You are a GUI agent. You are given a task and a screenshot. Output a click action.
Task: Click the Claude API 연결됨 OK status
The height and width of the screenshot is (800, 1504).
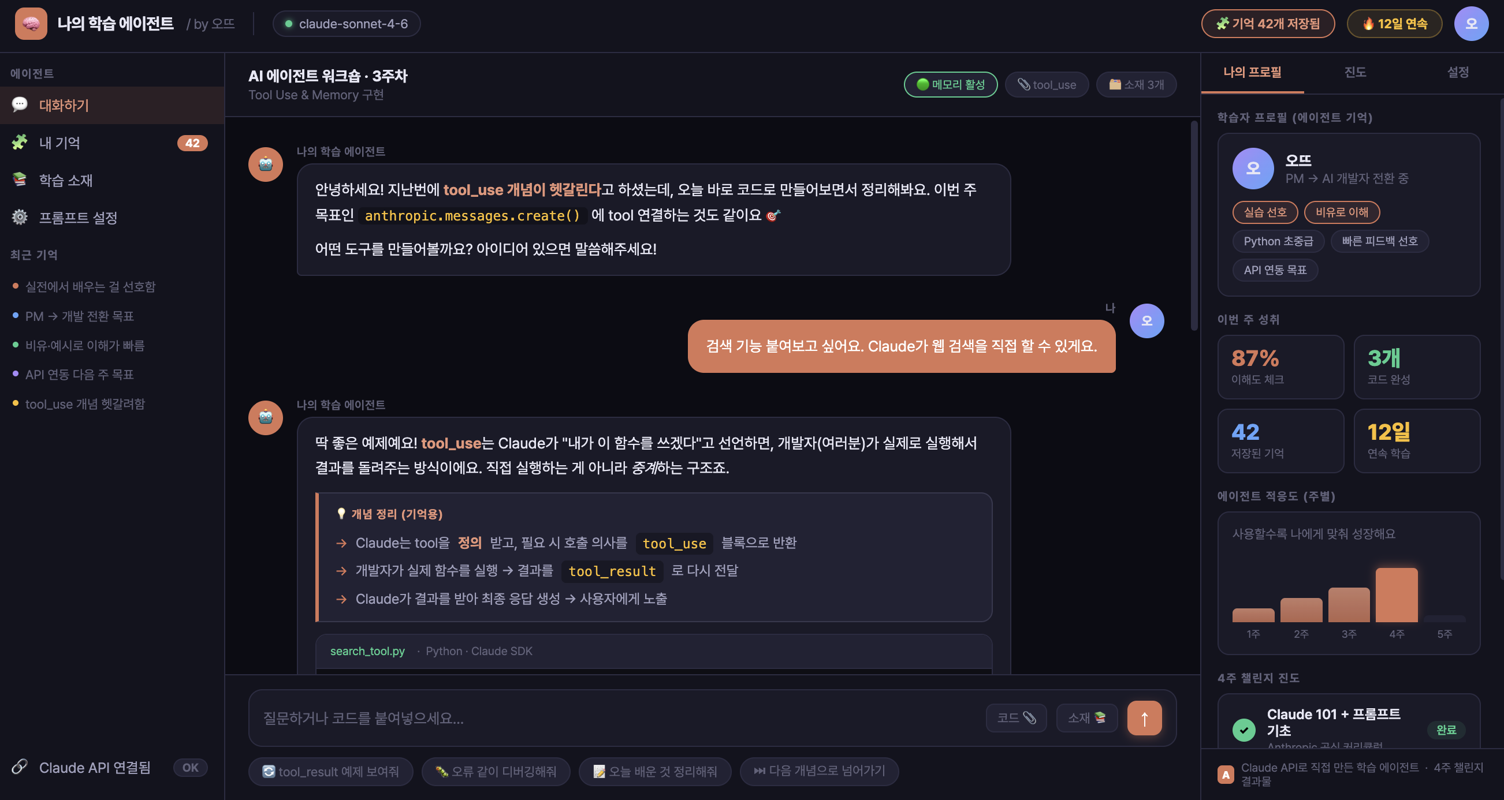94,767
